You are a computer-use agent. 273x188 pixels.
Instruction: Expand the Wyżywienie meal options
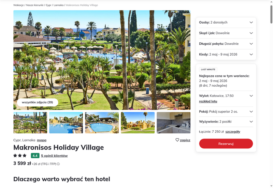tap(226, 122)
